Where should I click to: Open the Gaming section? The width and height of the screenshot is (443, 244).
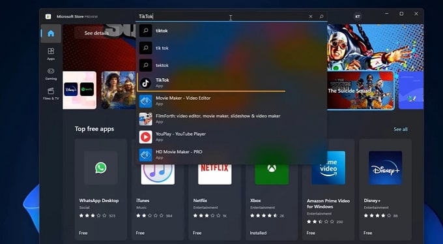pos(51,74)
